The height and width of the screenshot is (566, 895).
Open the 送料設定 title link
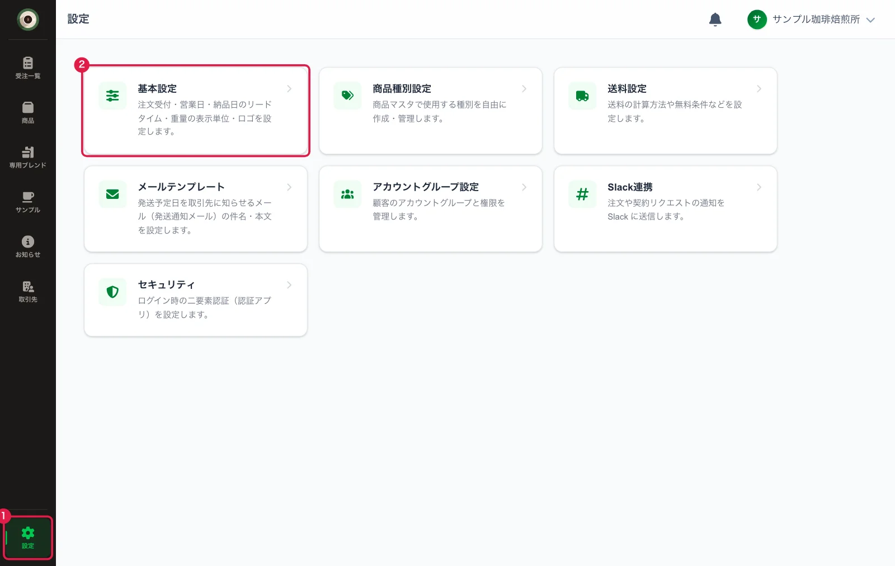[627, 89]
